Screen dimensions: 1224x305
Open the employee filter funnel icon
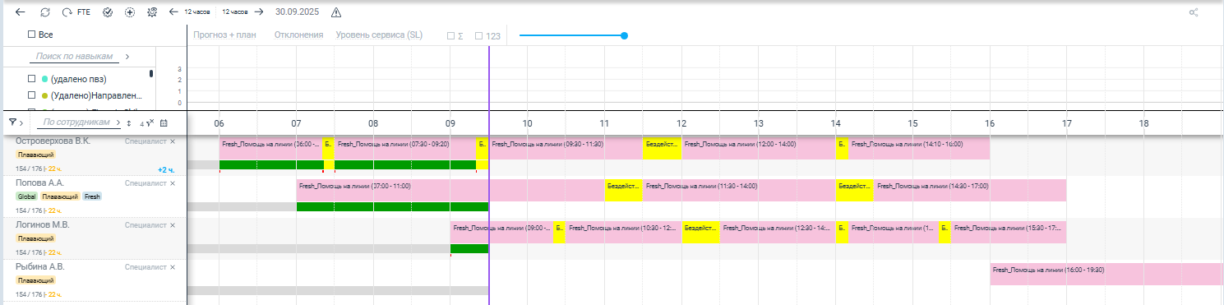13,122
